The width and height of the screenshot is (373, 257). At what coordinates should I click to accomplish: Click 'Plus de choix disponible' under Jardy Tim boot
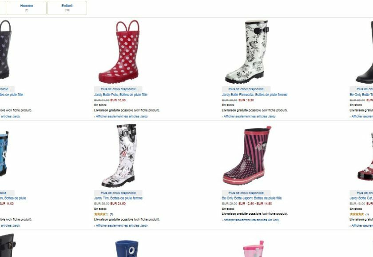click(x=118, y=193)
